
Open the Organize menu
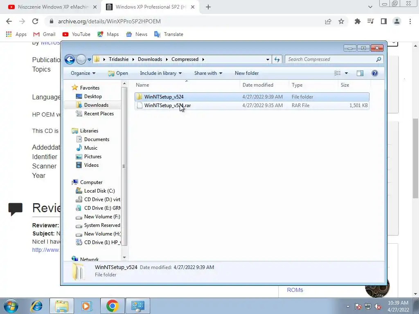coord(83,73)
